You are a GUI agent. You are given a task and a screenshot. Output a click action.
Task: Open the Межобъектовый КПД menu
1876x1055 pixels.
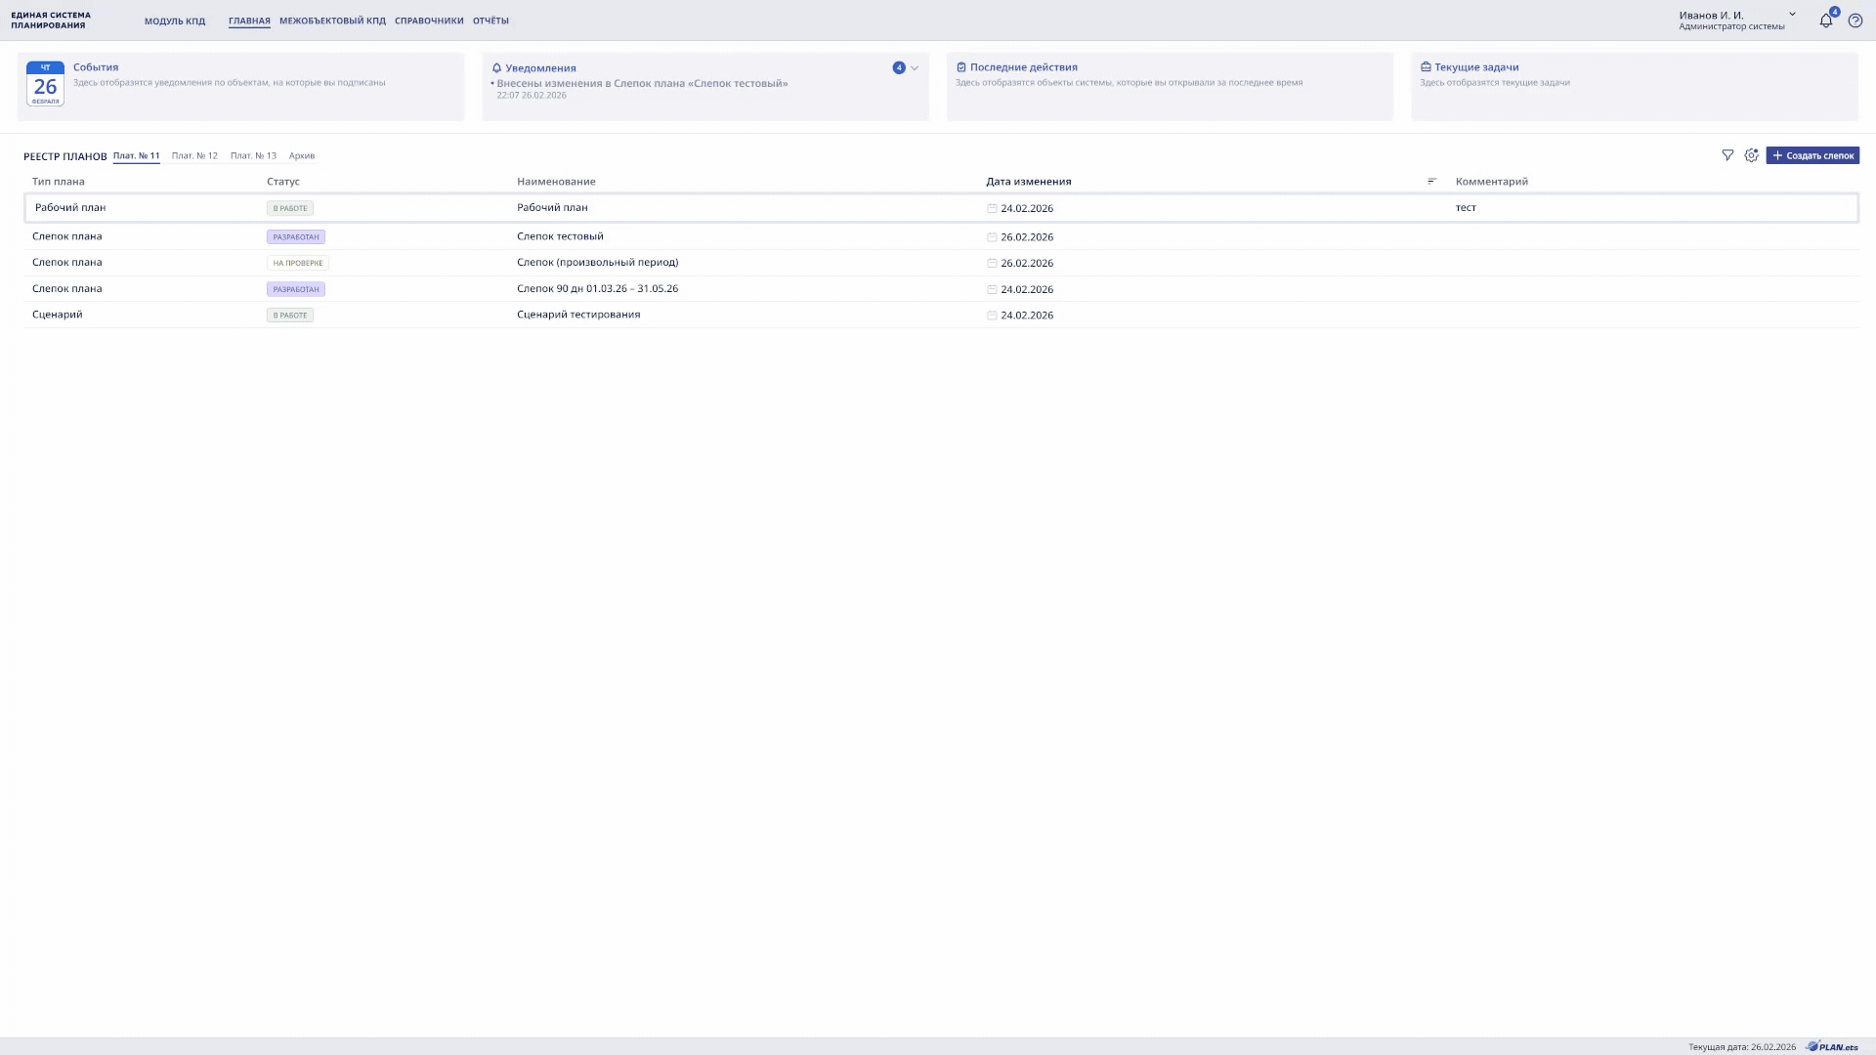332,21
